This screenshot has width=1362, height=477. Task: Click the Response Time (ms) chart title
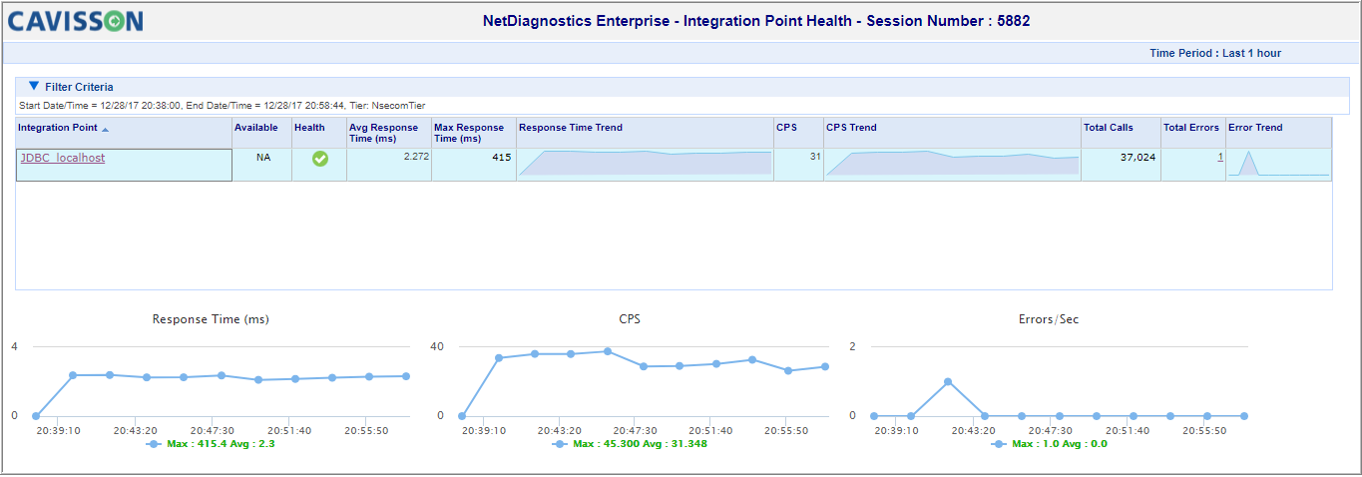click(211, 319)
